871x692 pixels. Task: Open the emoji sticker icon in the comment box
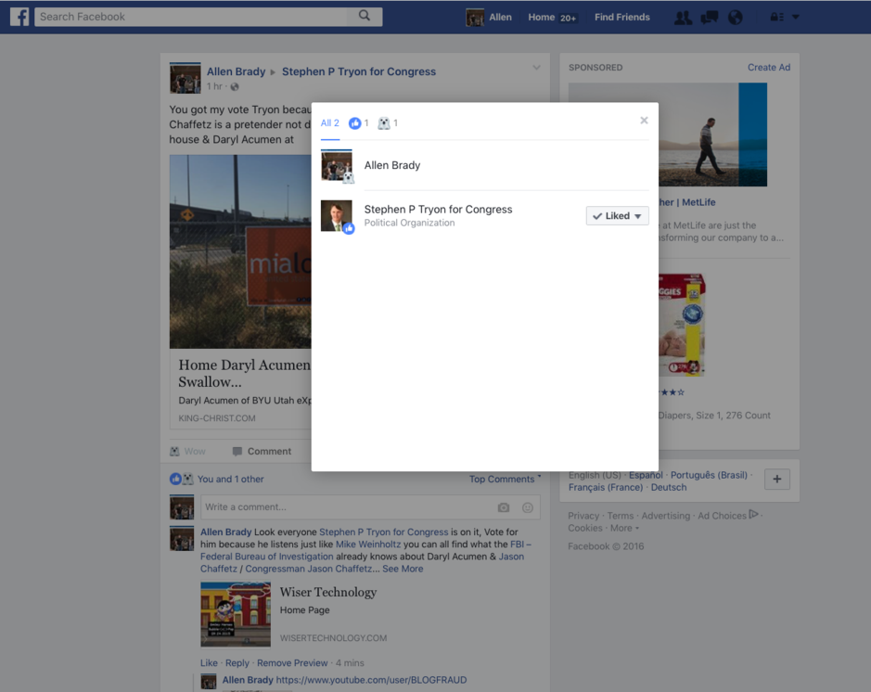pos(527,507)
